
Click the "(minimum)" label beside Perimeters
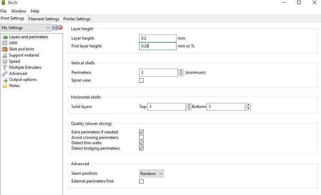click(x=195, y=72)
